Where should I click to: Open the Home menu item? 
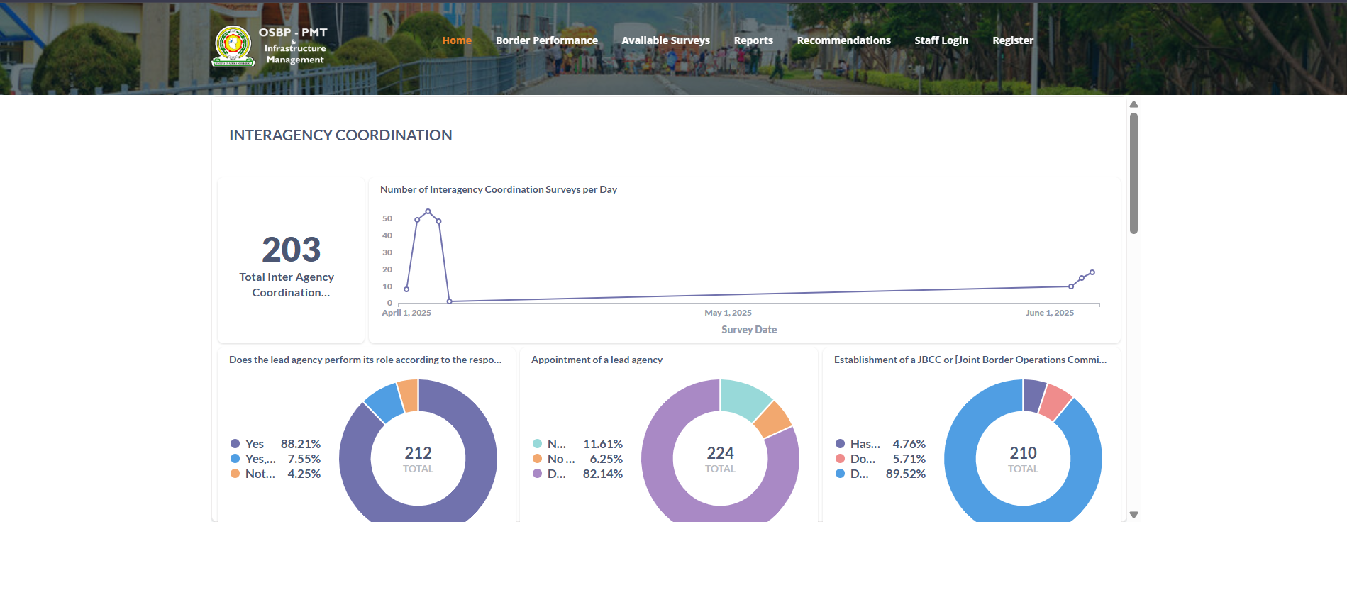457,40
